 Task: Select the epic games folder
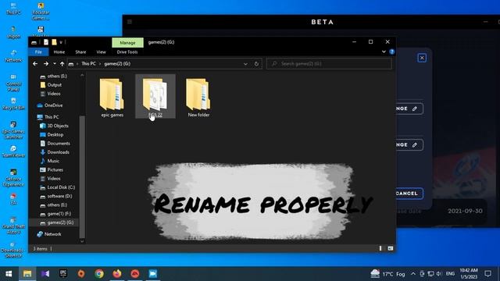click(x=112, y=98)
